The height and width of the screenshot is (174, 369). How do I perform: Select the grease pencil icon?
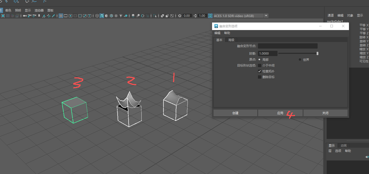point(53,16)
